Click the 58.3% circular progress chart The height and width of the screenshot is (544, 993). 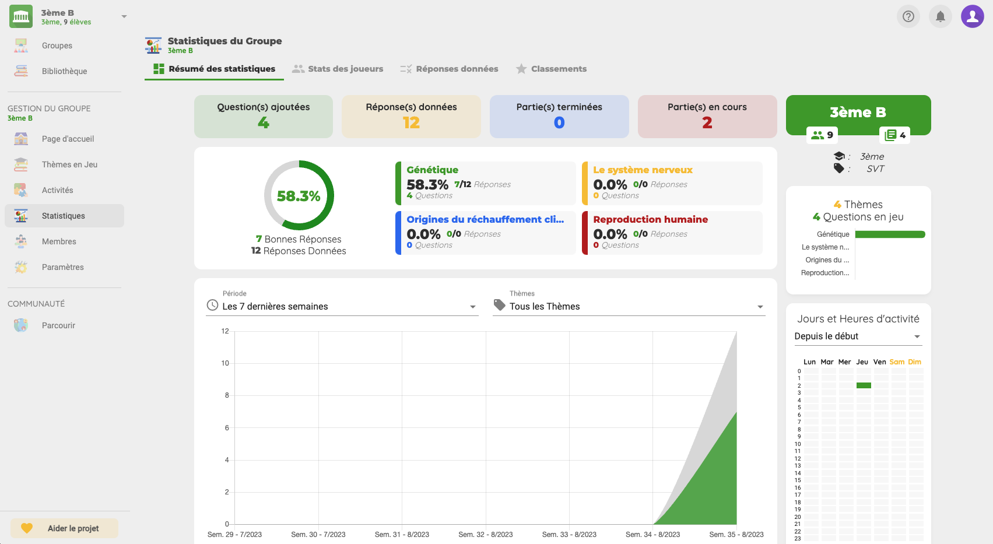299,196
